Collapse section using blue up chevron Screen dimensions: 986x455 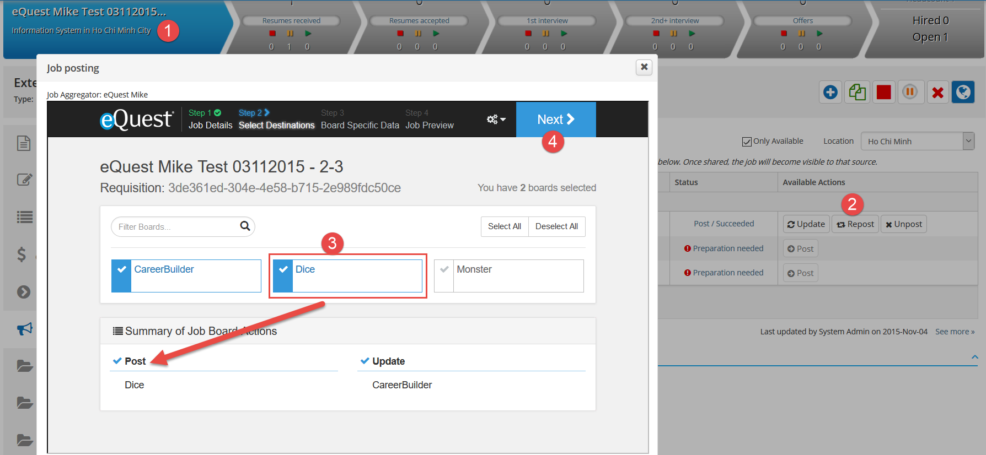click(x=974, y=357)
